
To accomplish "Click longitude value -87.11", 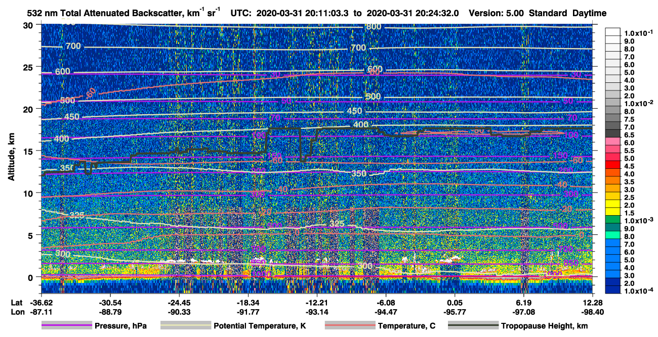I will click(42, 312).
